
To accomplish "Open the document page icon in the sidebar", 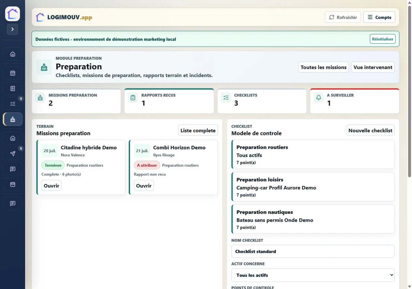I will pos(13,88).
